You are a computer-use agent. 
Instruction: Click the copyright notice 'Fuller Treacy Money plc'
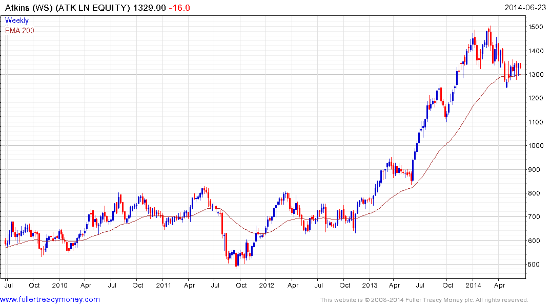pyautogui.click(x=439, y=300)
